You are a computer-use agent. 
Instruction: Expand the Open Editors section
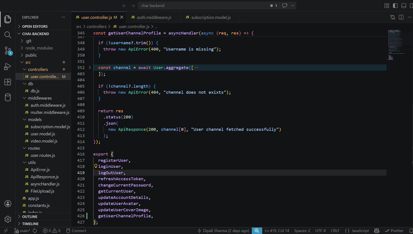click(43, 26)
